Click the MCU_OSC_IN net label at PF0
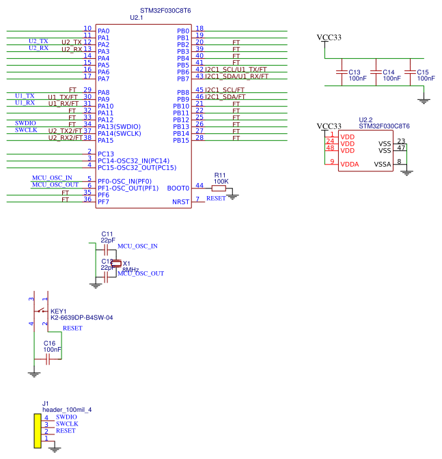This screenshot has width=442, height=459. [52, 178]
